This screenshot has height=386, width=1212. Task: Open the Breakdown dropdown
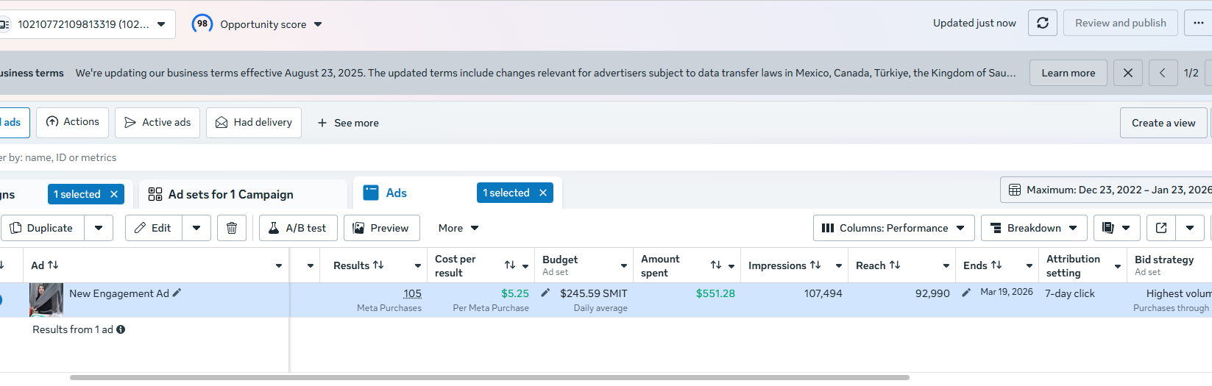click(x=1033, y=228)
